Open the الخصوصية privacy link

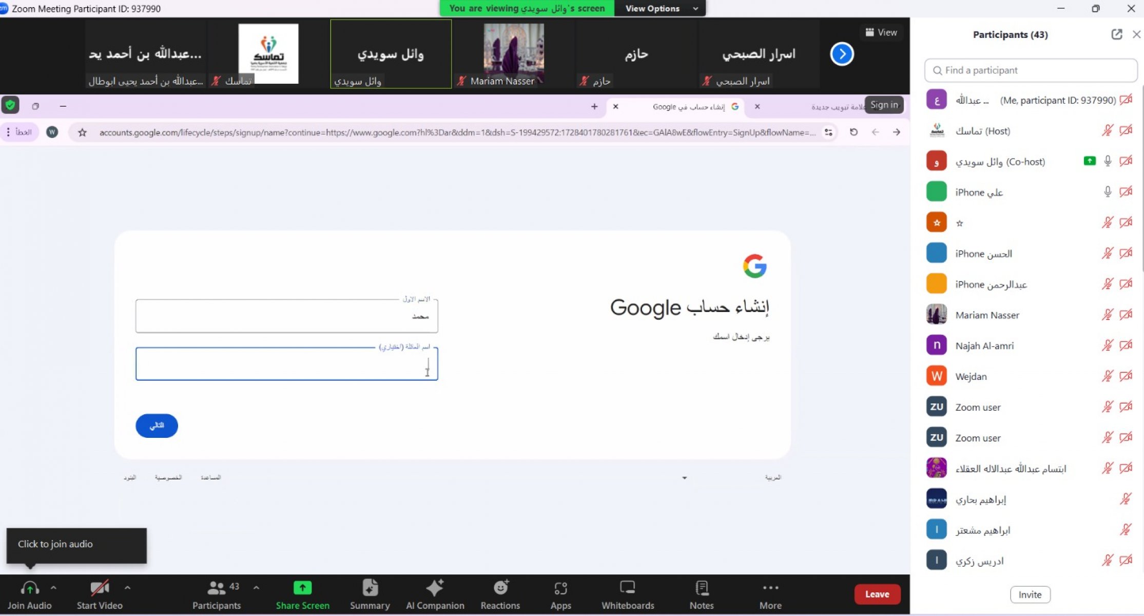coord(168,477)
